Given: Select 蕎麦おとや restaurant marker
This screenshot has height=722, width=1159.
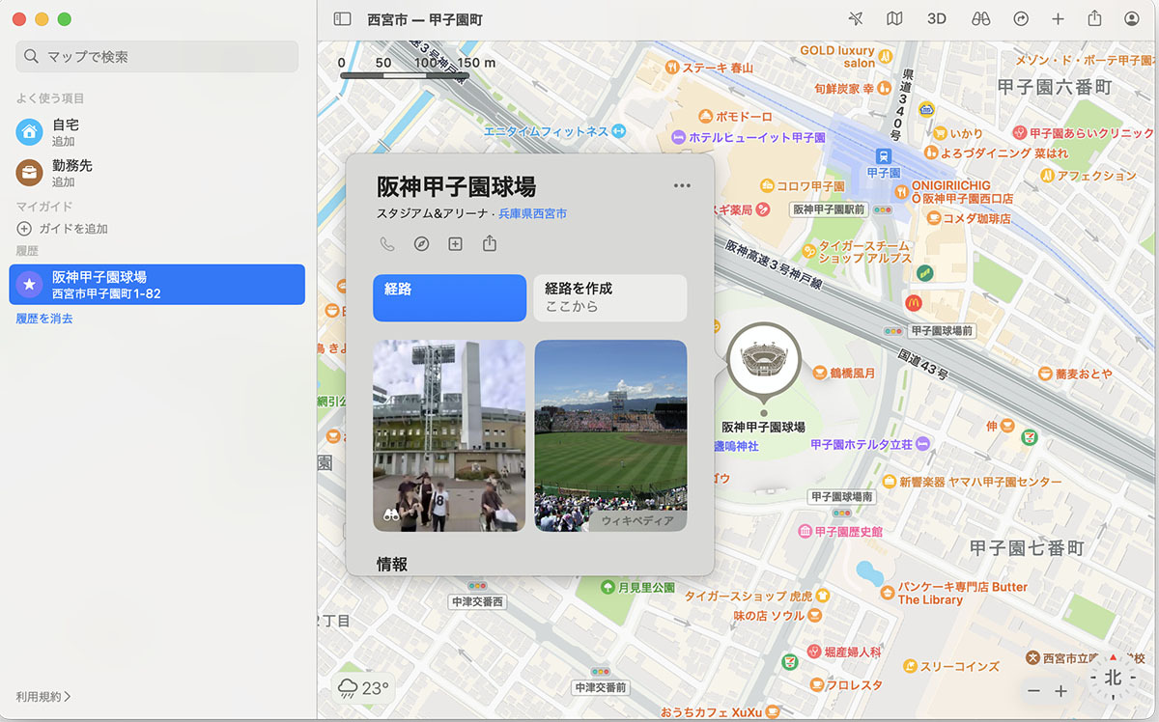Looking at the screenshot, I should click(x=1044, y=374).
